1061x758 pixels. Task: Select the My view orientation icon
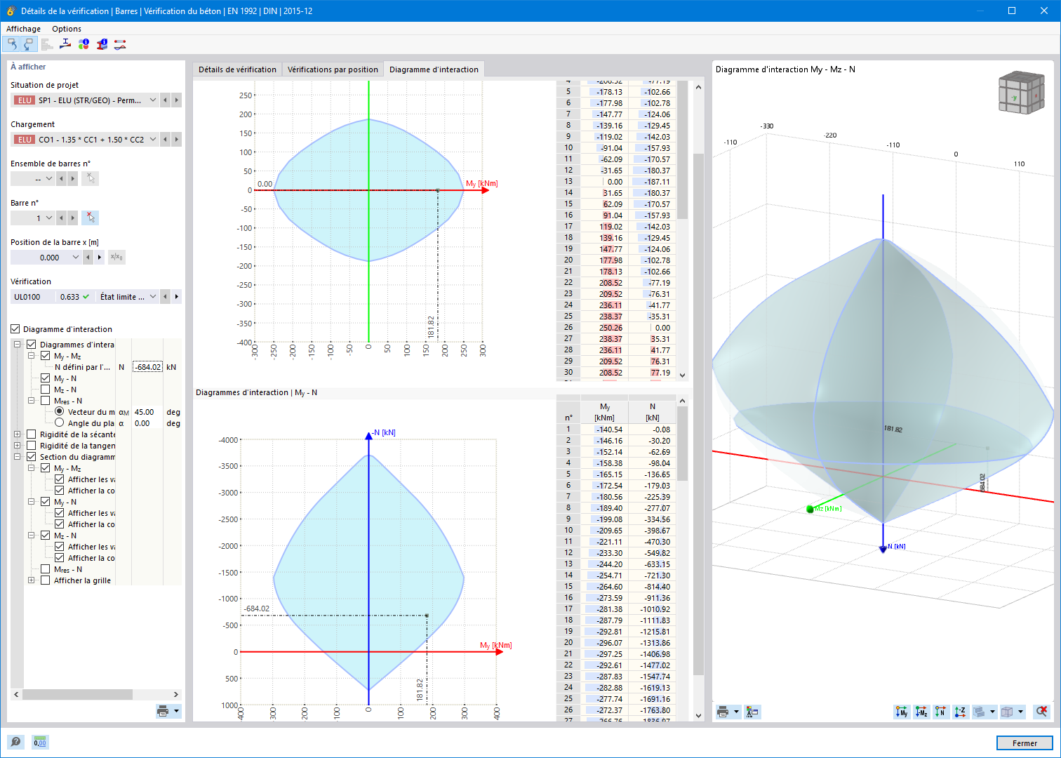[902, 712]
